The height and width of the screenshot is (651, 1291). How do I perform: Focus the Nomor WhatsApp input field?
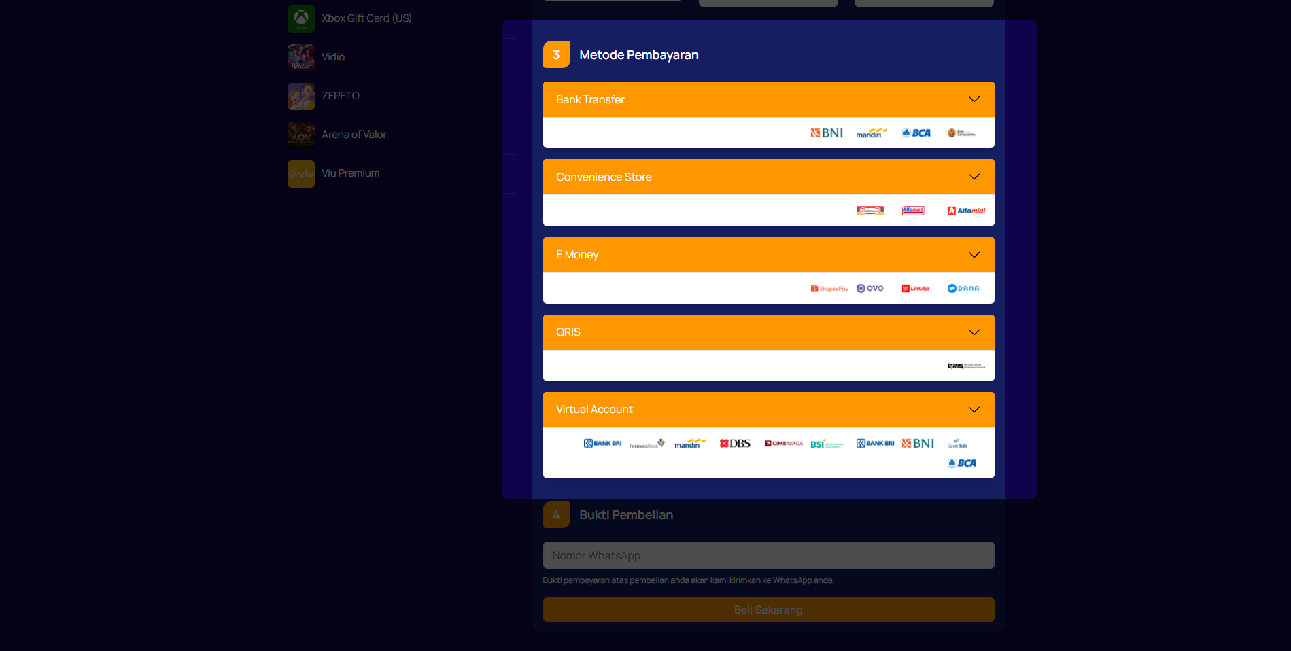click(x=768, y=555)
